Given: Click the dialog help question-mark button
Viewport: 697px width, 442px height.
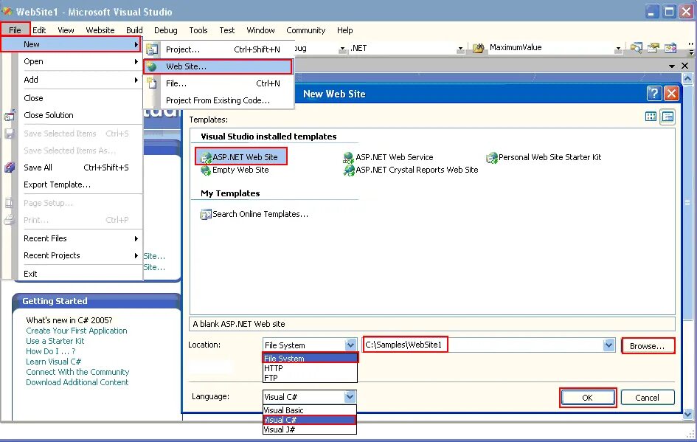Looking at the screenshot, I should point(654,94).
